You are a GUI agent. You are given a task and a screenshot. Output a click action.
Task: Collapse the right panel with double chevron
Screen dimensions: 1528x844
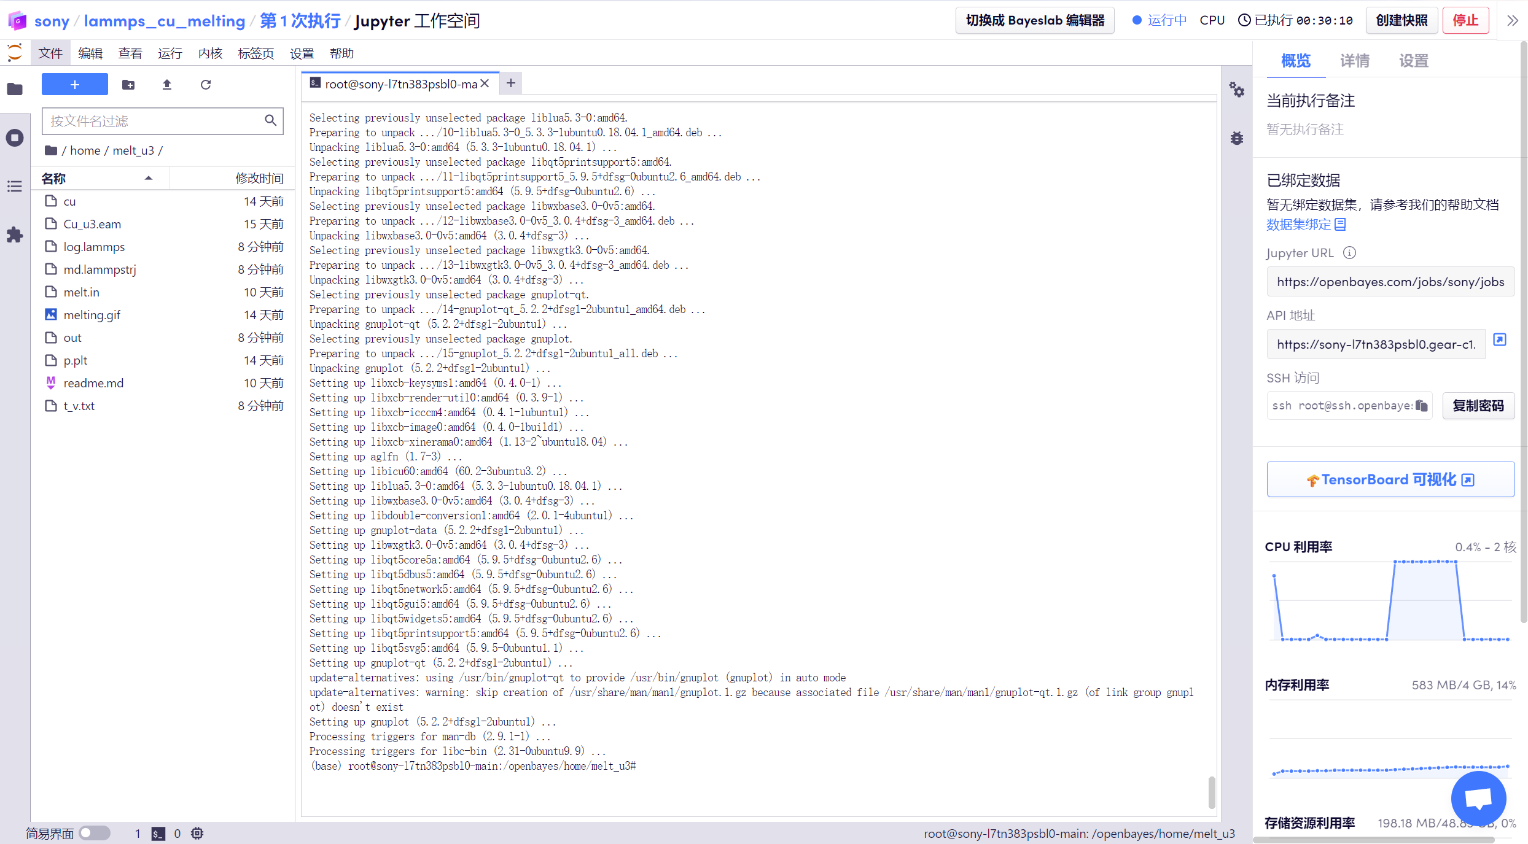tap(1513, 20)
